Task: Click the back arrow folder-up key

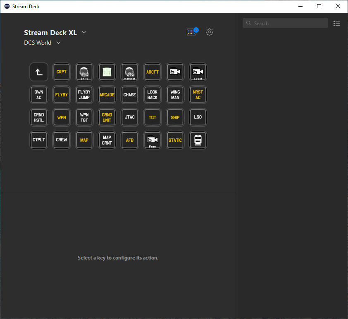Action: tap(39, 72)
